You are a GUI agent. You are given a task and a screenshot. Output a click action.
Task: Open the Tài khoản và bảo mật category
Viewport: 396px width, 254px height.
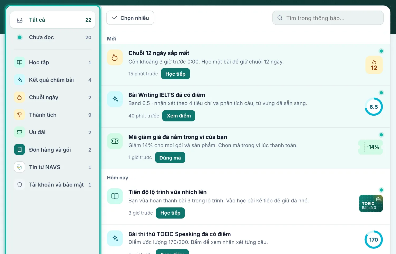(53, 185)
